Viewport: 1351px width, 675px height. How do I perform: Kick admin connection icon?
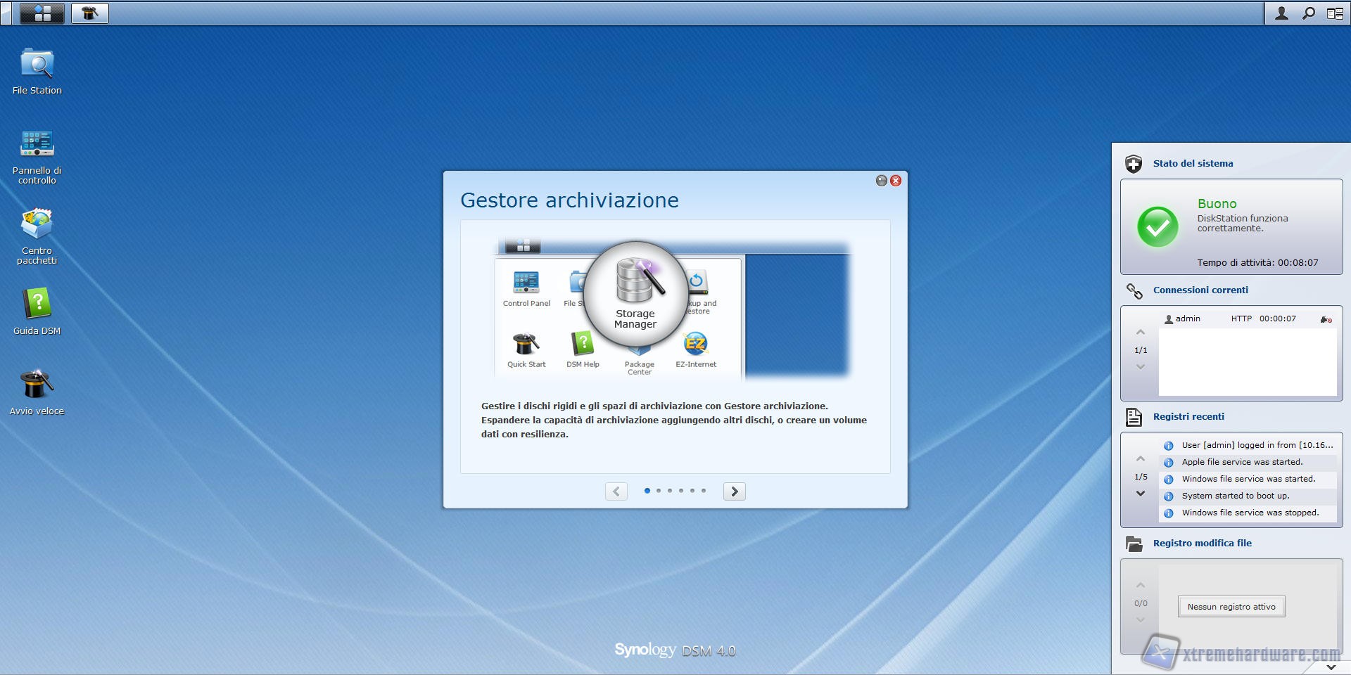click(x=1326, y=319)
